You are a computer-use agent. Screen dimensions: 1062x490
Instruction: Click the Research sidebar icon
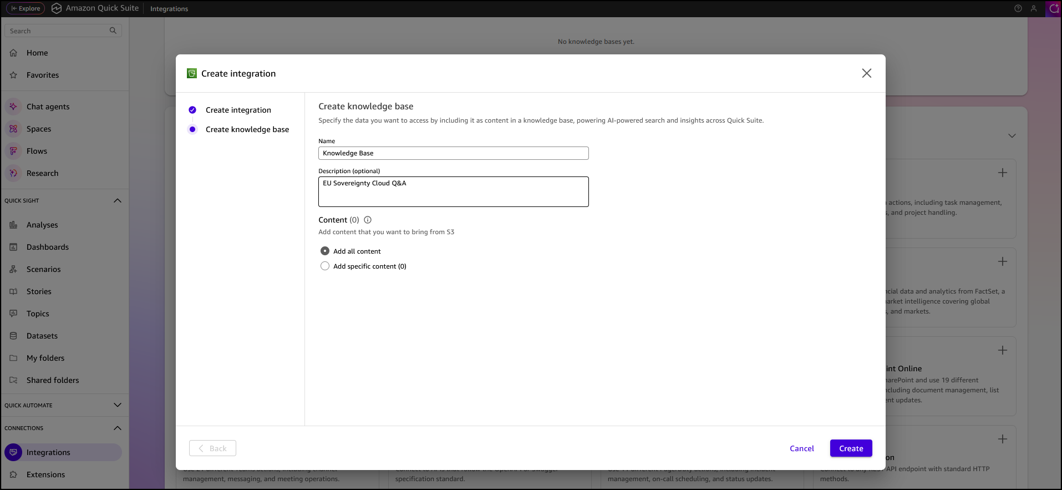(13, 173)
